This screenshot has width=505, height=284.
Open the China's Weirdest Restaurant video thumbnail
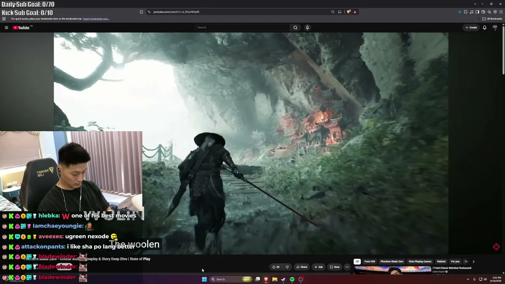pos(393,270)
